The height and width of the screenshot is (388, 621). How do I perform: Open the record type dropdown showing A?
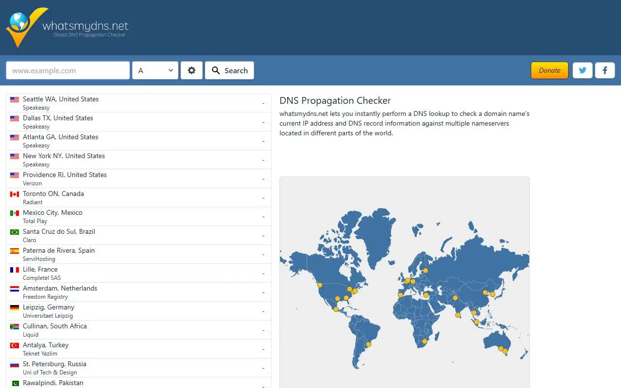coord(155,70)
